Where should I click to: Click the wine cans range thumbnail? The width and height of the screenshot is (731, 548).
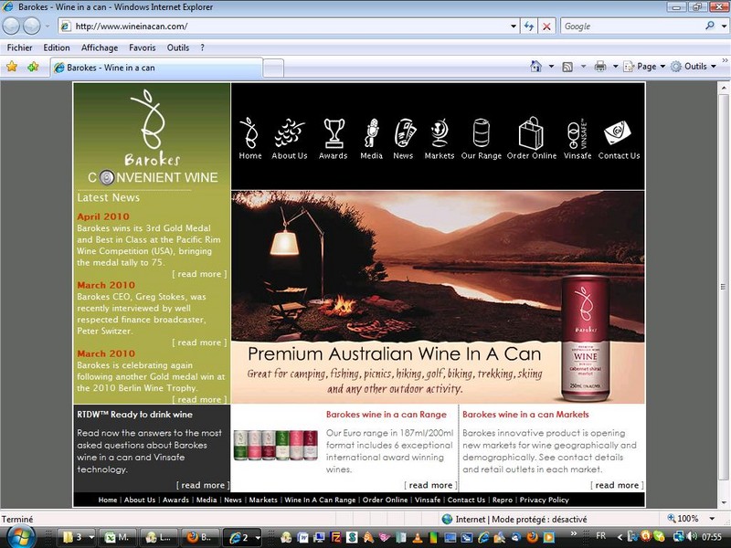pyautogui.click(x=276, y=445)
